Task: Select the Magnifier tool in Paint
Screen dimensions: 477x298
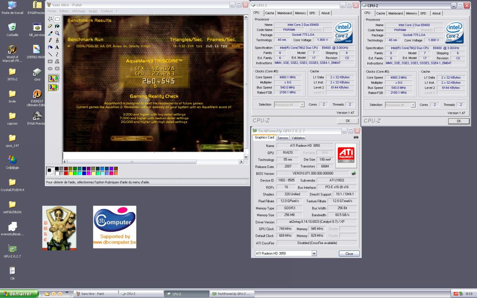Action: pyautogui.click(x=57, y=33)
